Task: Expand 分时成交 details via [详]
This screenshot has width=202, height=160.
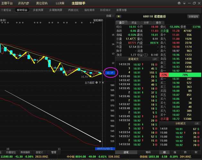Action: click(x=197, y=124)
